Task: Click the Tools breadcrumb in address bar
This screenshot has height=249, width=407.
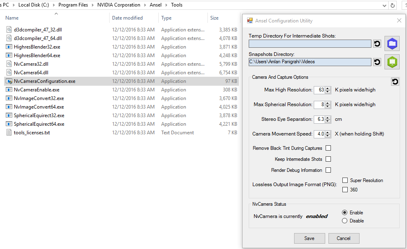Action: click(x=177, y=5)
